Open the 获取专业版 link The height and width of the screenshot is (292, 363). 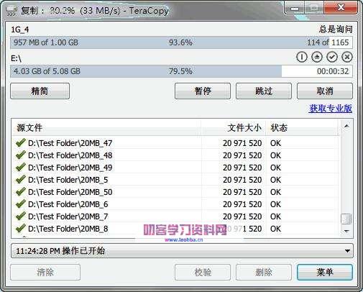click(x=331, y=109)
